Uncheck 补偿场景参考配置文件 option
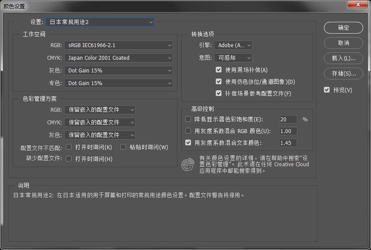Screen dimensions: 371x250 click(219, 93)
